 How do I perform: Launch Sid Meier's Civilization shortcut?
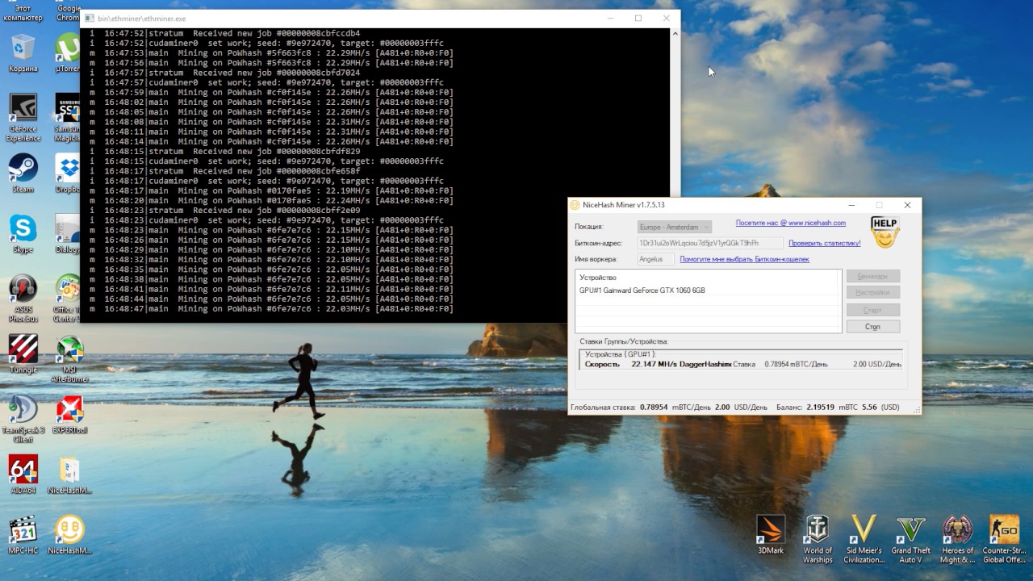click(864, 539)
